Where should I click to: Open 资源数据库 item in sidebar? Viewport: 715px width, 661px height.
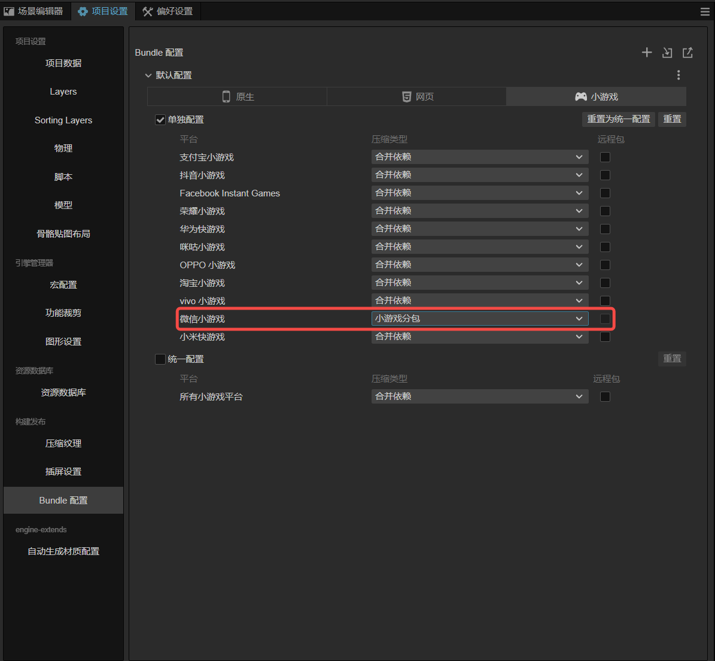coord(63,392)
